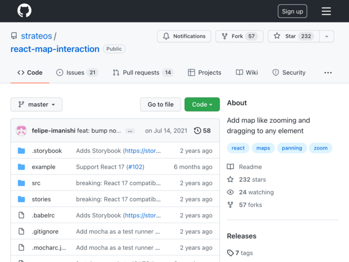Switch to the Code tab

(30, 73)
